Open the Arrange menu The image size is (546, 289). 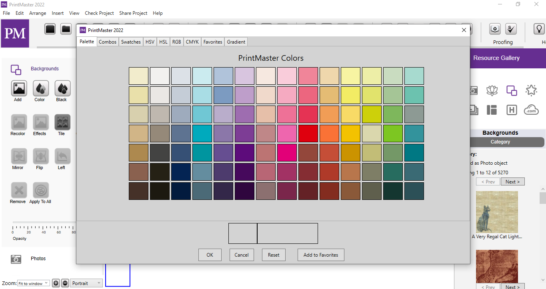pyautogui.click(x=38, y=13)
